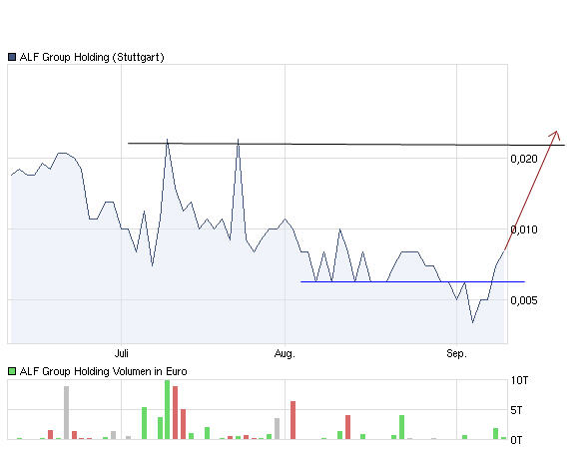Click the blue ALF Group Holding legend square
Image resolution: width=585 pixels, height=452 pixels.
point(12,57)
